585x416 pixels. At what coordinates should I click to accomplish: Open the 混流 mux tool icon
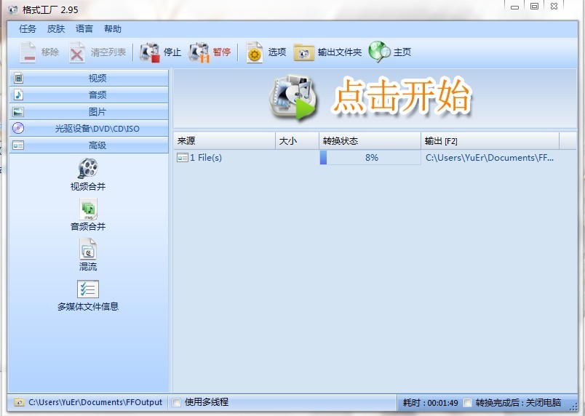click(x=88, y=249)
